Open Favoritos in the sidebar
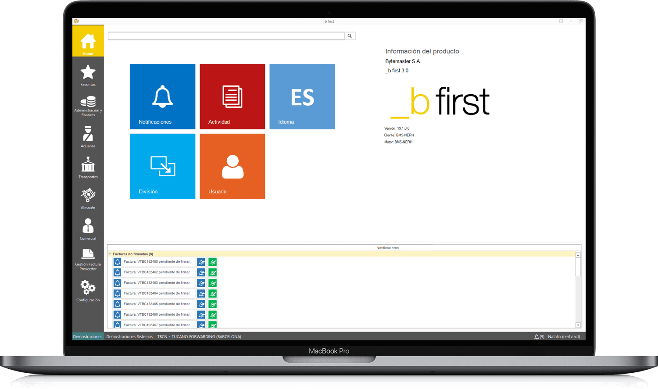 [88, 75]
